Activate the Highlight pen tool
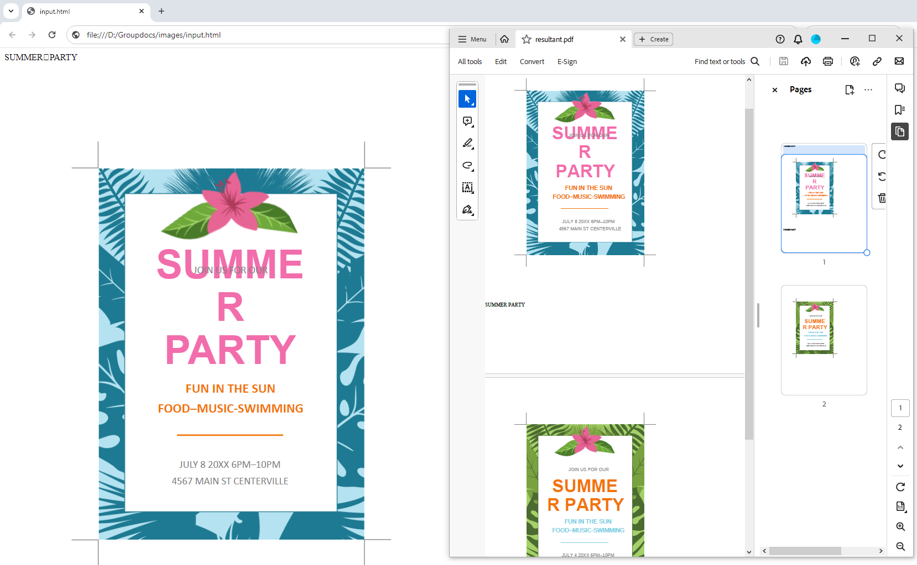The image size is (917, 565). (x=467, y=144)
